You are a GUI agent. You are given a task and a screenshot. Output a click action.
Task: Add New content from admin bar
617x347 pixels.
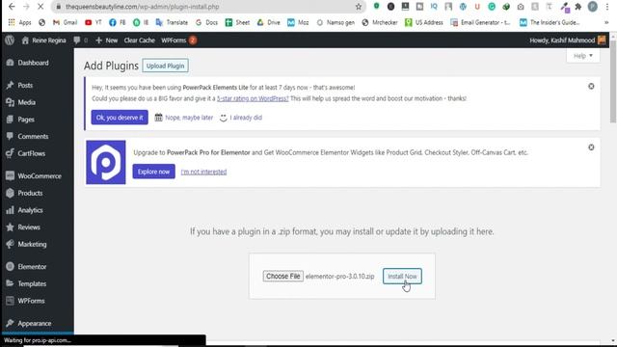point(107,40)
